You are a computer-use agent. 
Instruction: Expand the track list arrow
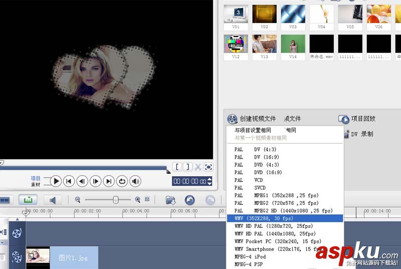point(3,242)
